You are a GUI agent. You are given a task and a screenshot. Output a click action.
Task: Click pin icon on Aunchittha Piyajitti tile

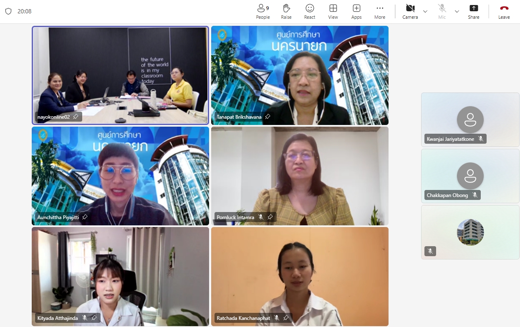pyautogui.click(x=85, y=217)
